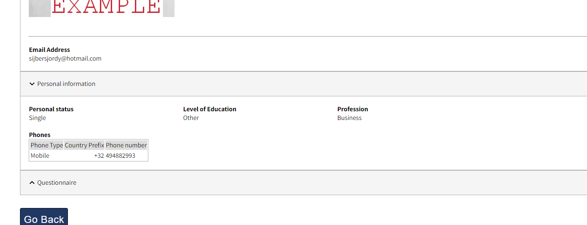The width and height of the screenshot is (587, 225).
Task: Click the +32 country prefix cell
Action: (99, 156)
